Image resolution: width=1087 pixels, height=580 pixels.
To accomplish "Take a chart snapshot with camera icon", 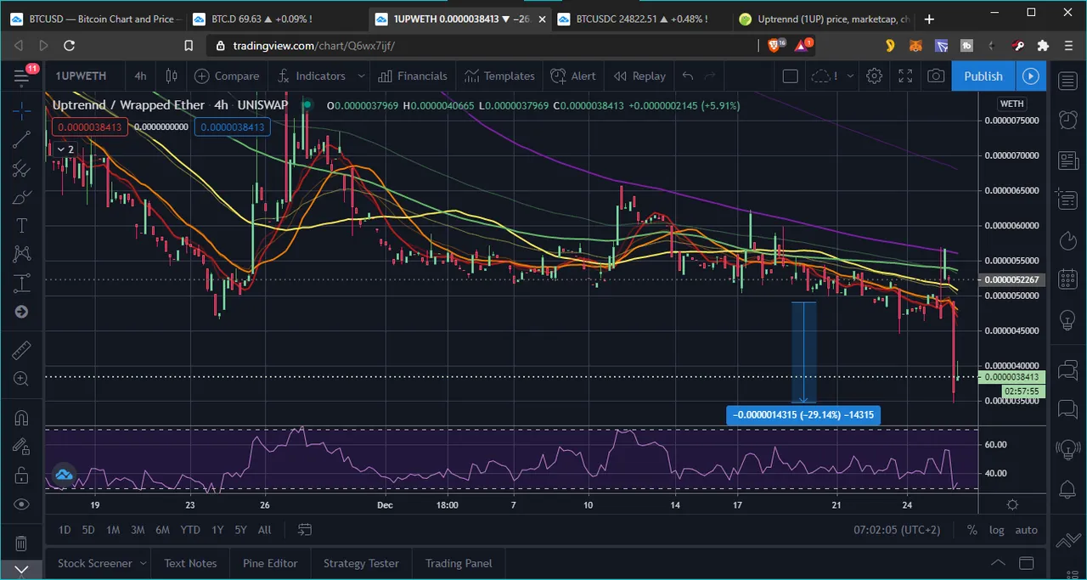I will (x=936, y=76).
